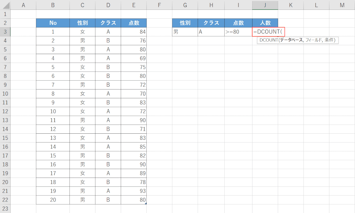Viewport: 355px width, 213px height.
Task: Select column B header
Action: click(x=53, y=5)
